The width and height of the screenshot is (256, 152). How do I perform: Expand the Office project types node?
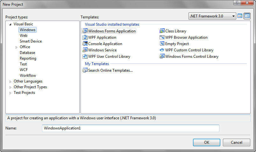17,47
